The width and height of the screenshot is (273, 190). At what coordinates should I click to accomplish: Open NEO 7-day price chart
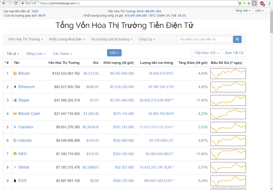tap(228, 154)
